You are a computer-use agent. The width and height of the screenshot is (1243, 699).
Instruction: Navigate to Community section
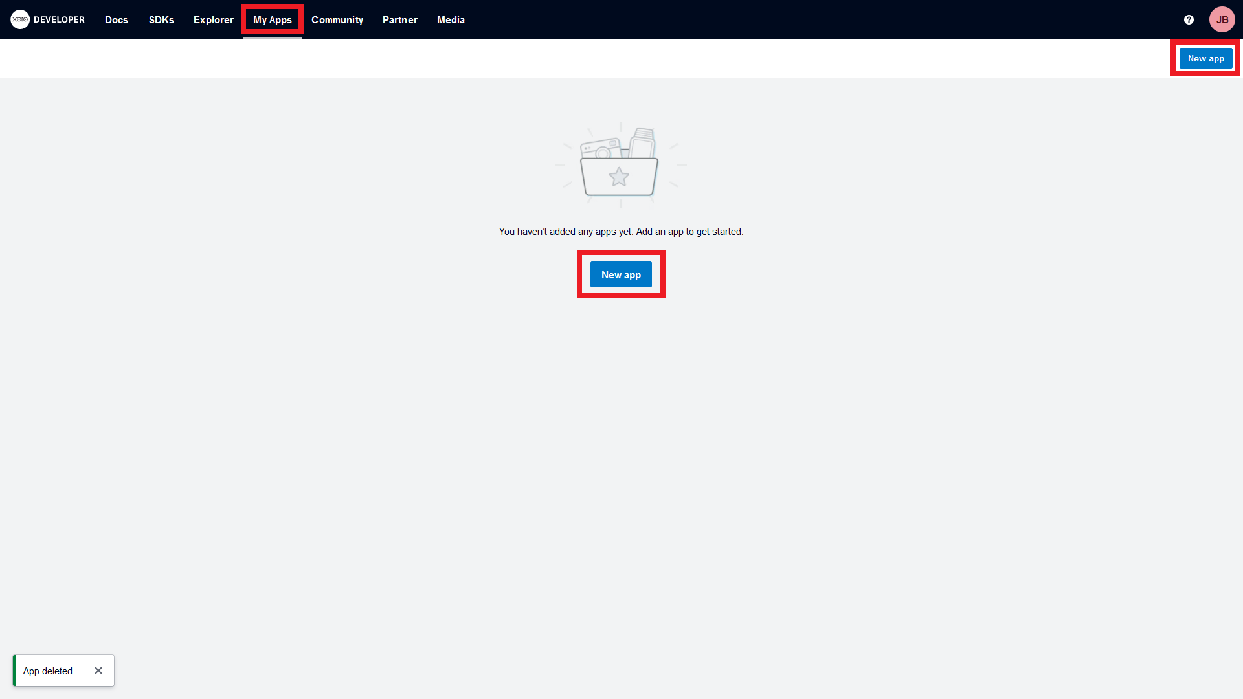click(x=337, y=19)
